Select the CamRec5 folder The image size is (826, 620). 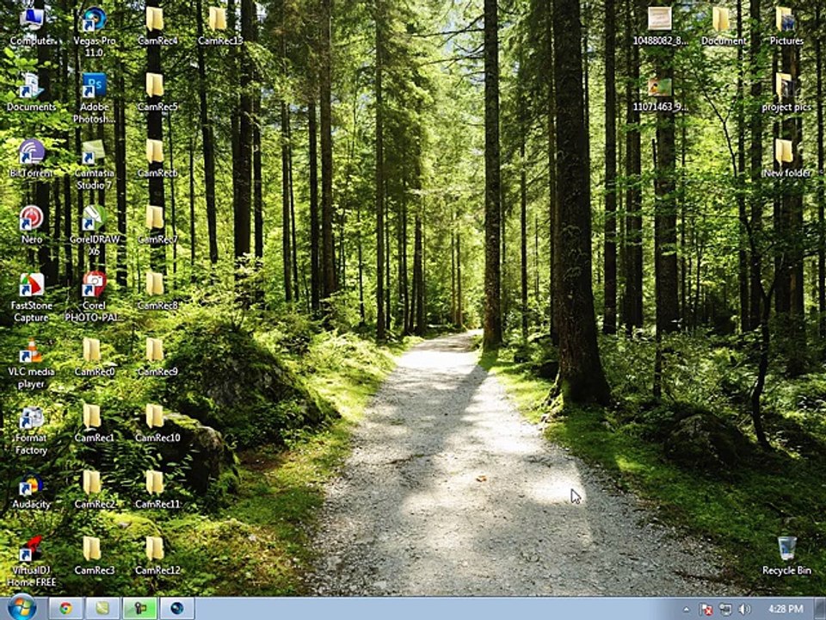pyautogui.click(x=157, y=92)
